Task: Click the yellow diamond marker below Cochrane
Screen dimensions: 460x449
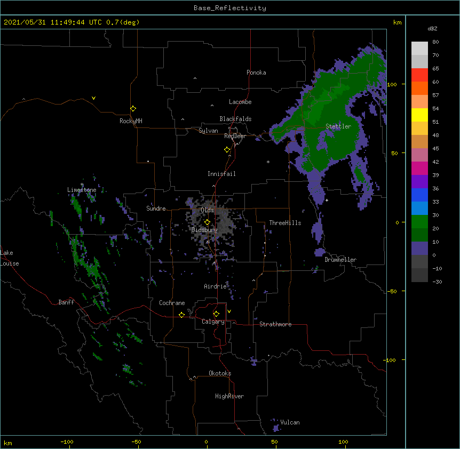Action: point(181,315)
